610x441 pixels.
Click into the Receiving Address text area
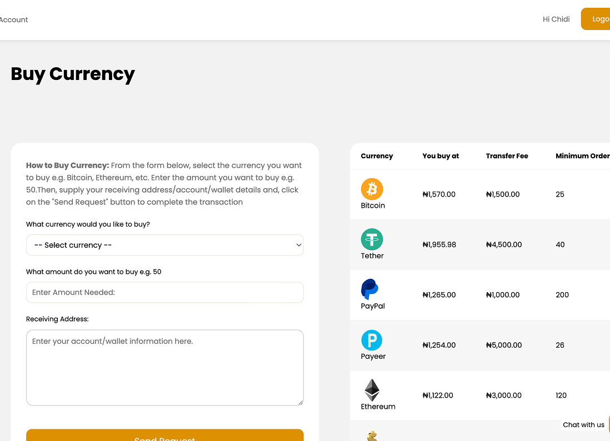[164, 368]
